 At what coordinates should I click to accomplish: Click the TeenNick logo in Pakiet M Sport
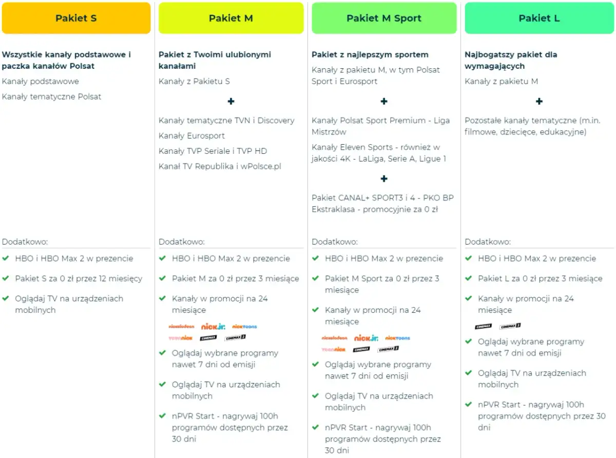tap(334, 349)
